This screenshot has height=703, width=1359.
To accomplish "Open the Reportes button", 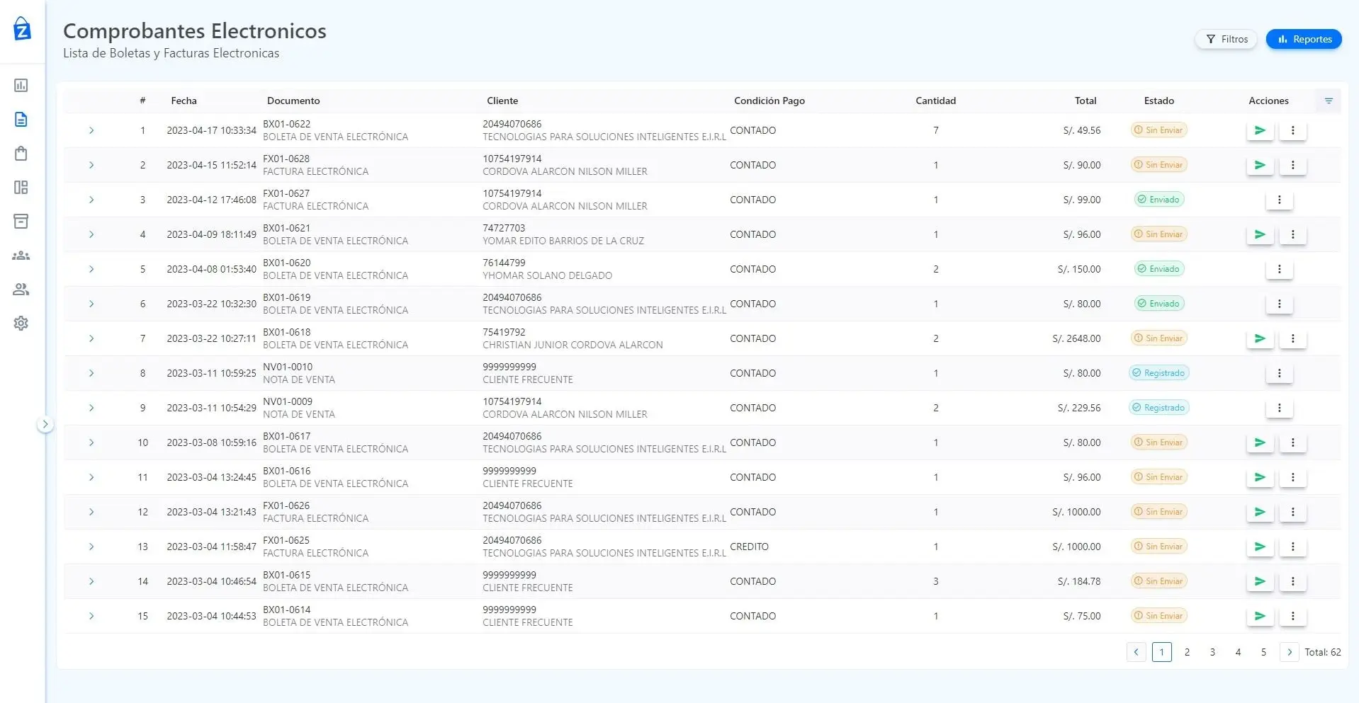I will coord(1304,39).
